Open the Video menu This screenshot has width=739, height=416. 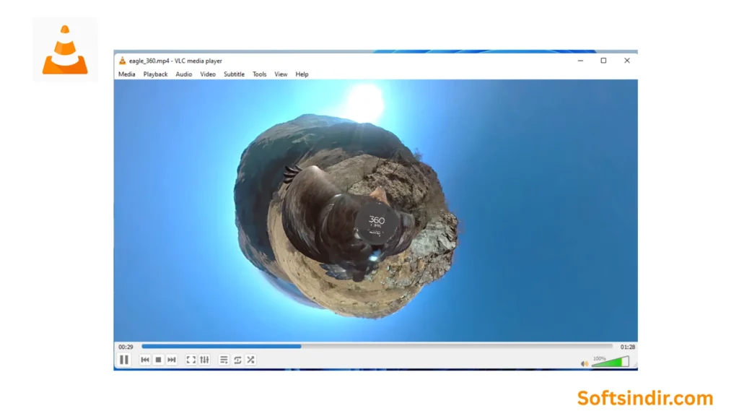207,74
